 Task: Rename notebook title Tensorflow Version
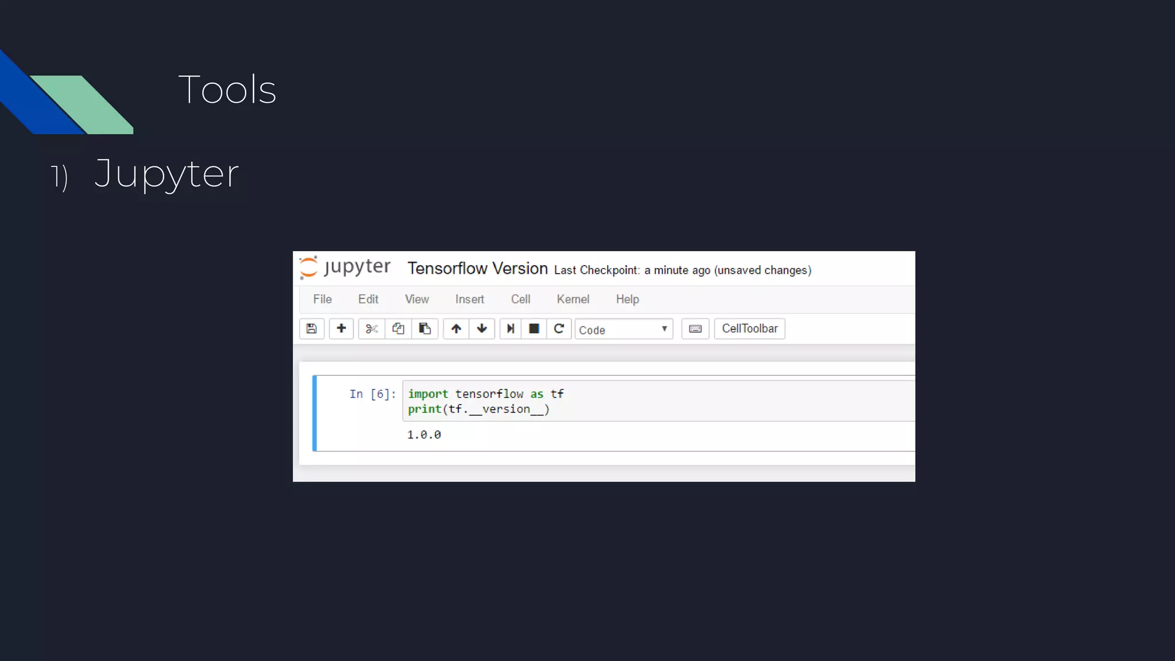pyautogui.click(x=477, y=269)
